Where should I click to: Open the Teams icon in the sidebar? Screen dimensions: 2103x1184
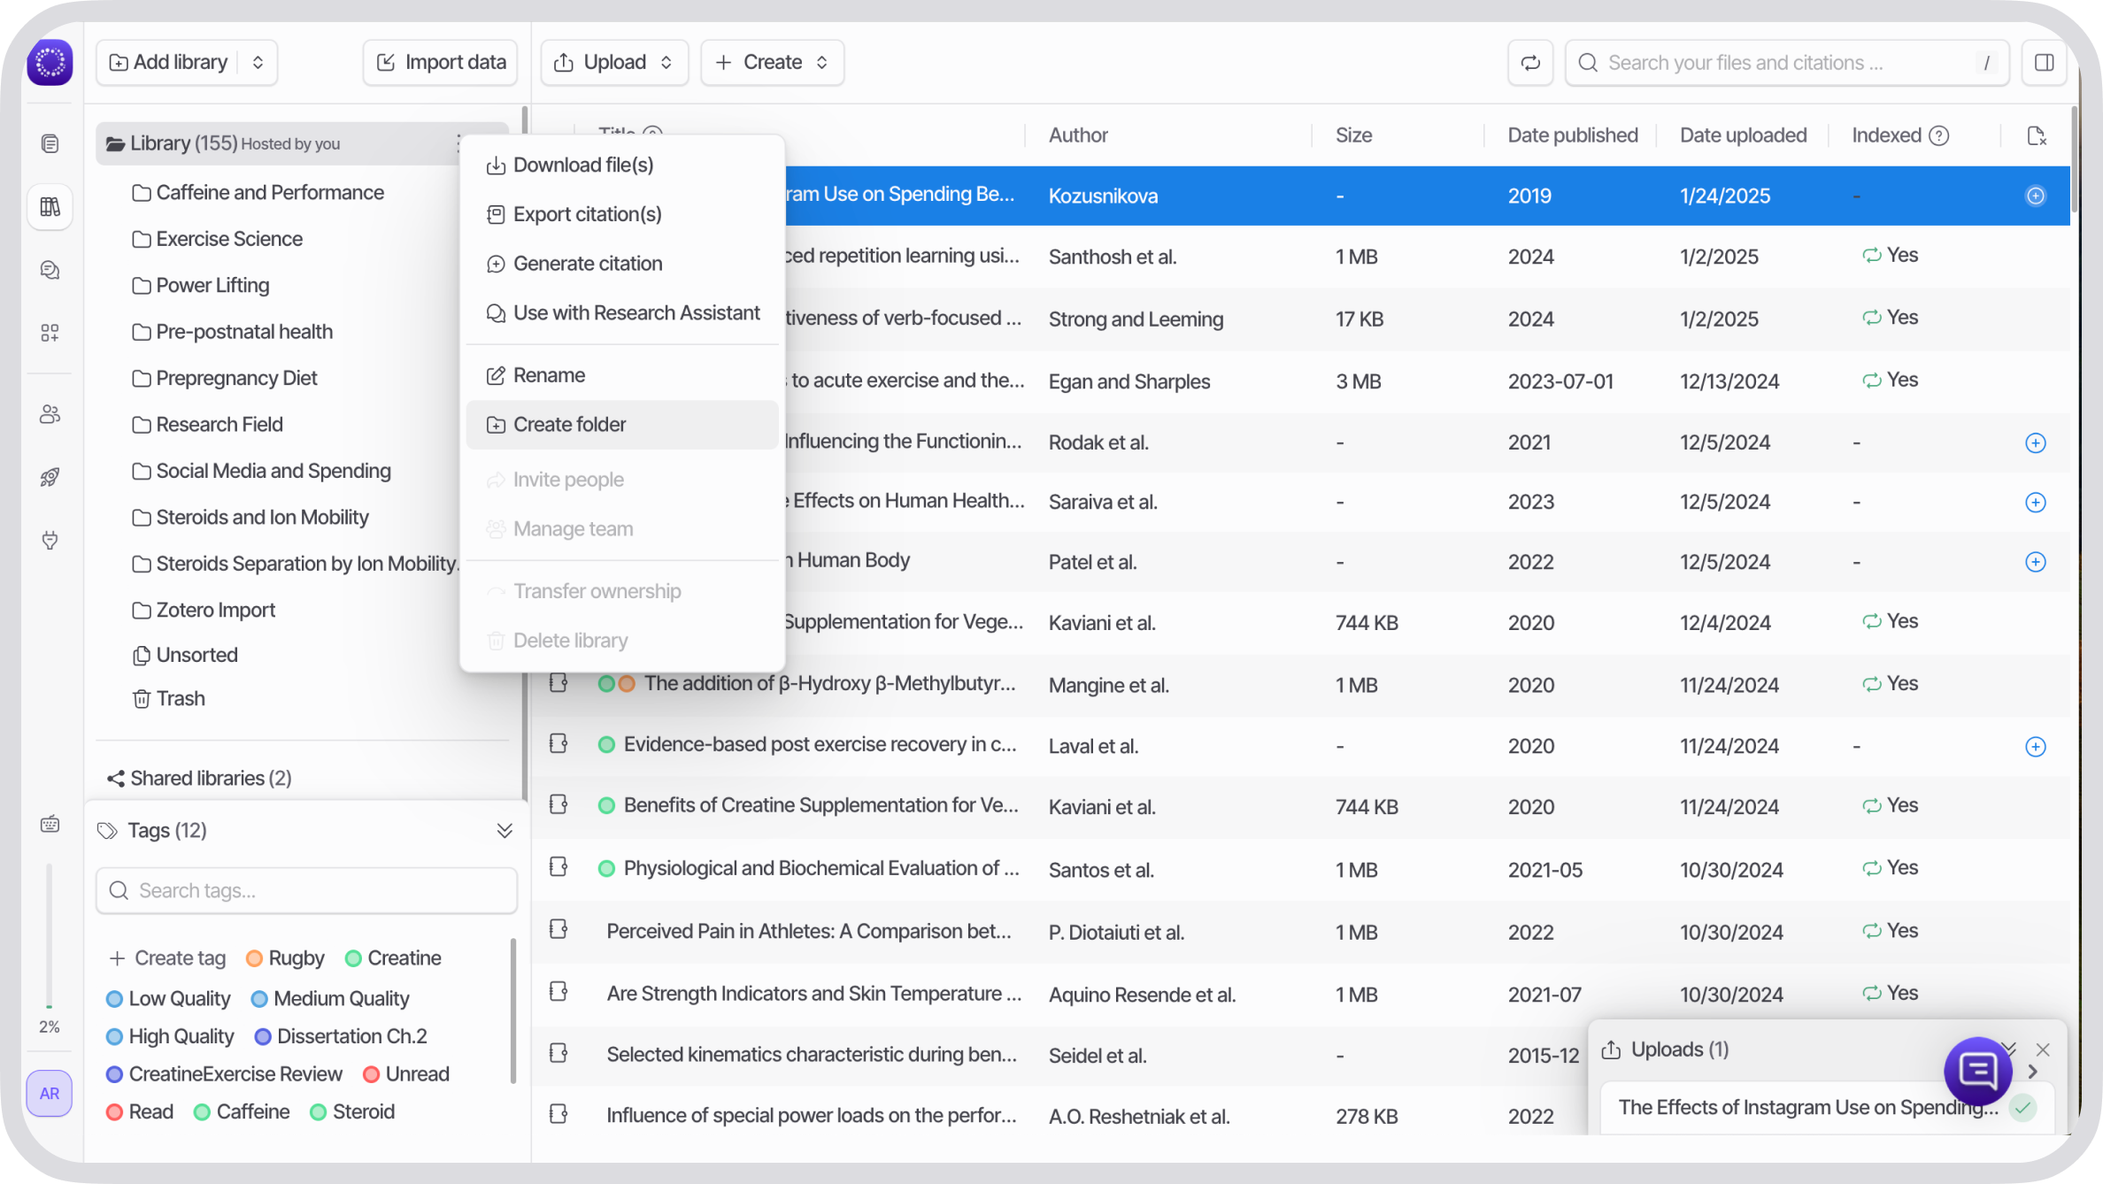pyautogui.click(x=50, y=413)
